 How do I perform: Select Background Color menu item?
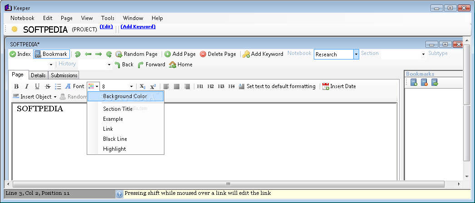125,96
